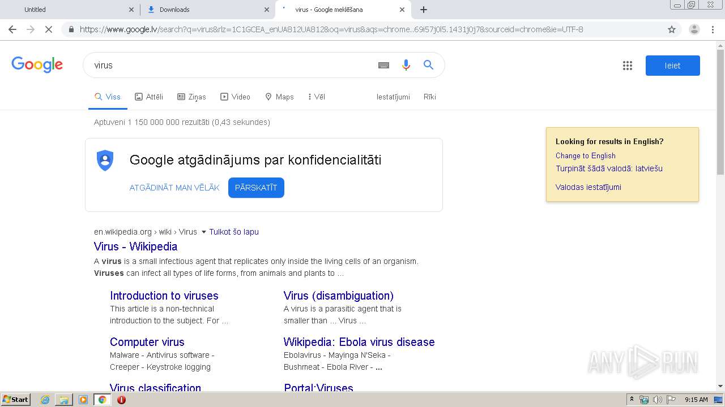Viewport: 725px width, 407px height.
Task: Launch the media player from the taskbar
Action: 83,400
